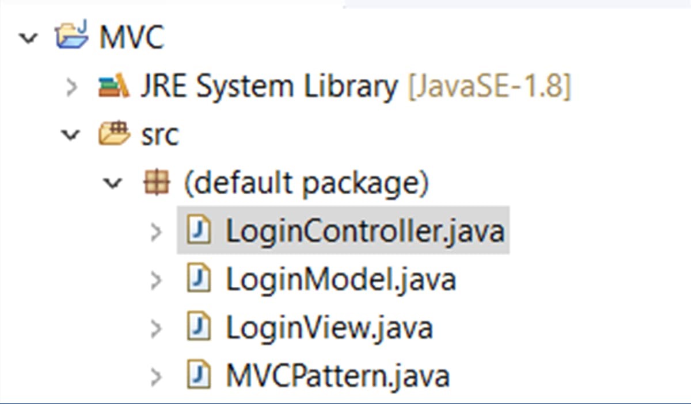The width and height of the screenshot is (692, 404).
Task: Collapse the src folder node
Action: (71, 135)
